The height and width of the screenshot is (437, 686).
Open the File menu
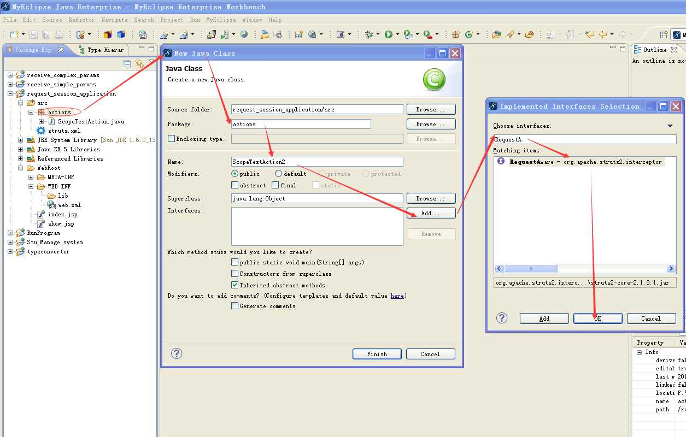(9, 20)
